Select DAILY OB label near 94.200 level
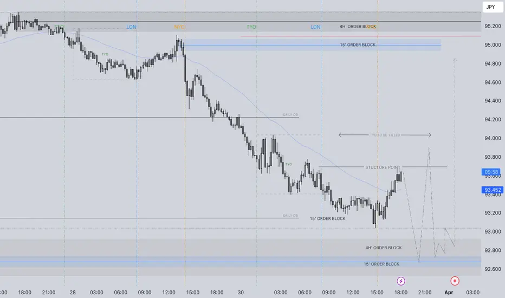Viewport: 505px width, 298px height. tap(290, 115)
